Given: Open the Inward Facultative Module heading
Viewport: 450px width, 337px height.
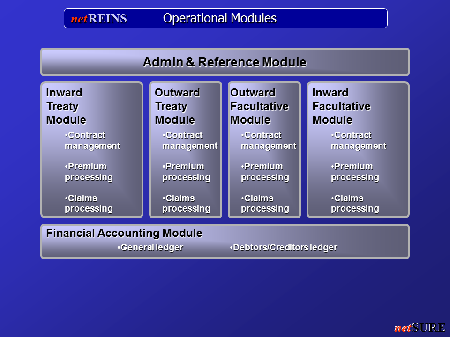Looking at the screenshot, I should pyautogui.click(x=341, y=106).
